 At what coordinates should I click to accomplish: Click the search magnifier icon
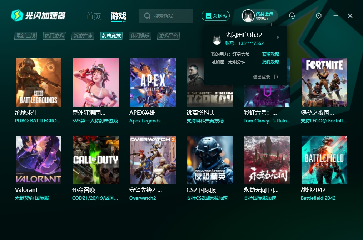pos(147,16)
